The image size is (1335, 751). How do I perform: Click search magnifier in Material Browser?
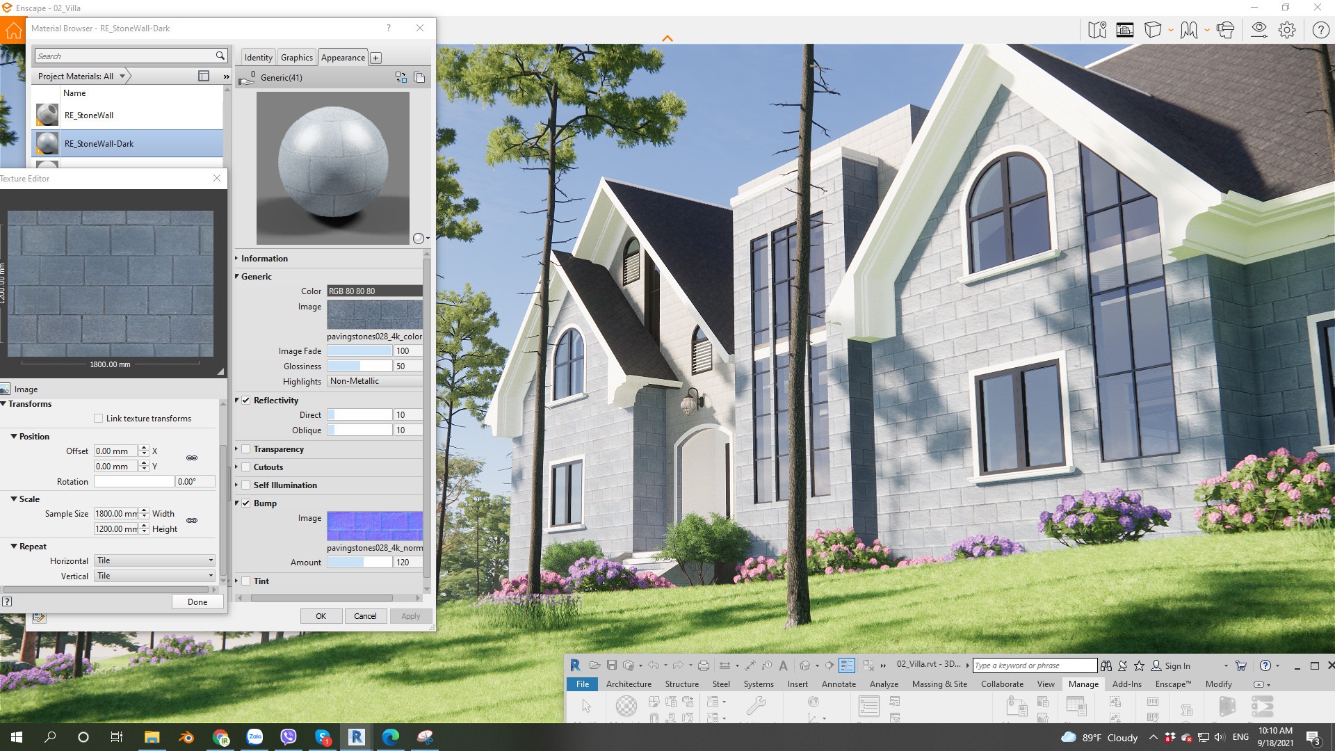[x=220, y=56]
